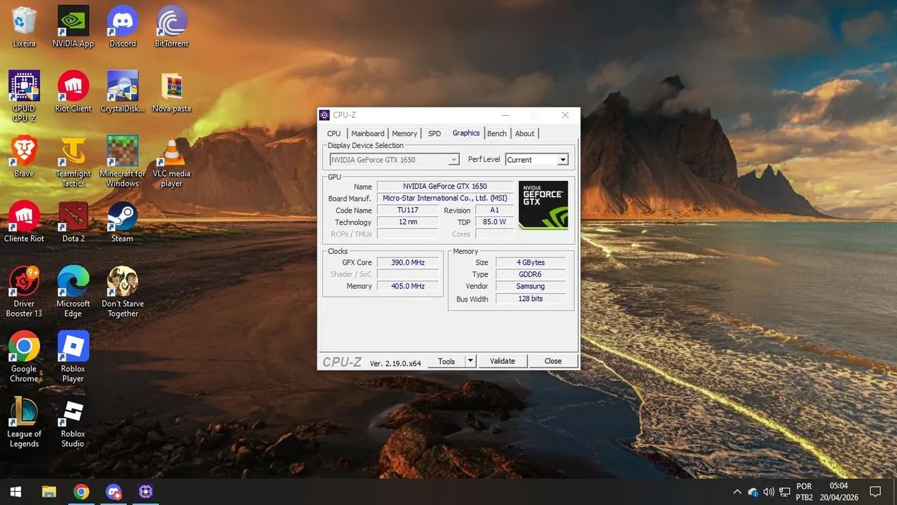The height and width of the screenshot is (505, 897).
Task: Click the Close button in CPU-Z footer
Action: click(x=553, y=361)
